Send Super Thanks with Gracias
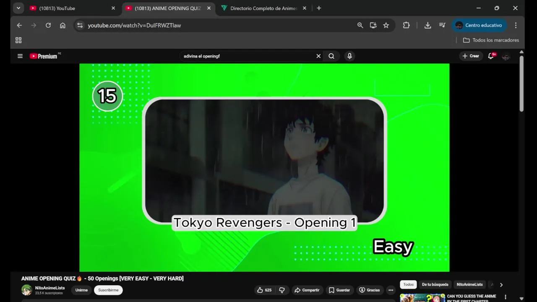Image resolution: width=537 pixels, height=302 pixels. coord(370,290)
